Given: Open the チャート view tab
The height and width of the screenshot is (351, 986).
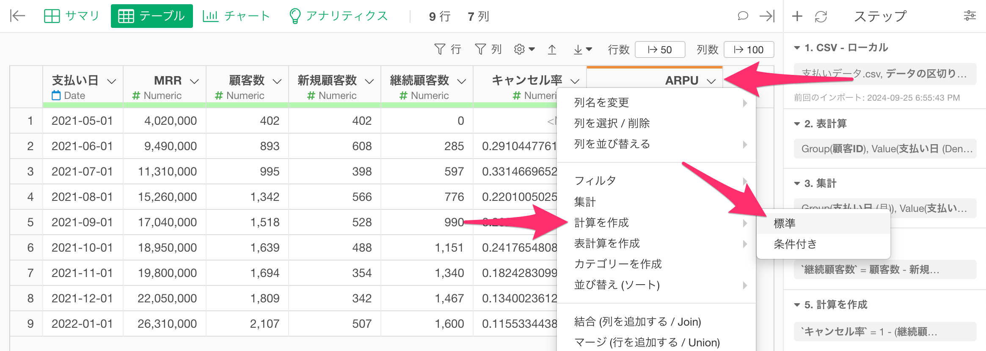Looking at the screenshot, I should [x=236, y=16].
